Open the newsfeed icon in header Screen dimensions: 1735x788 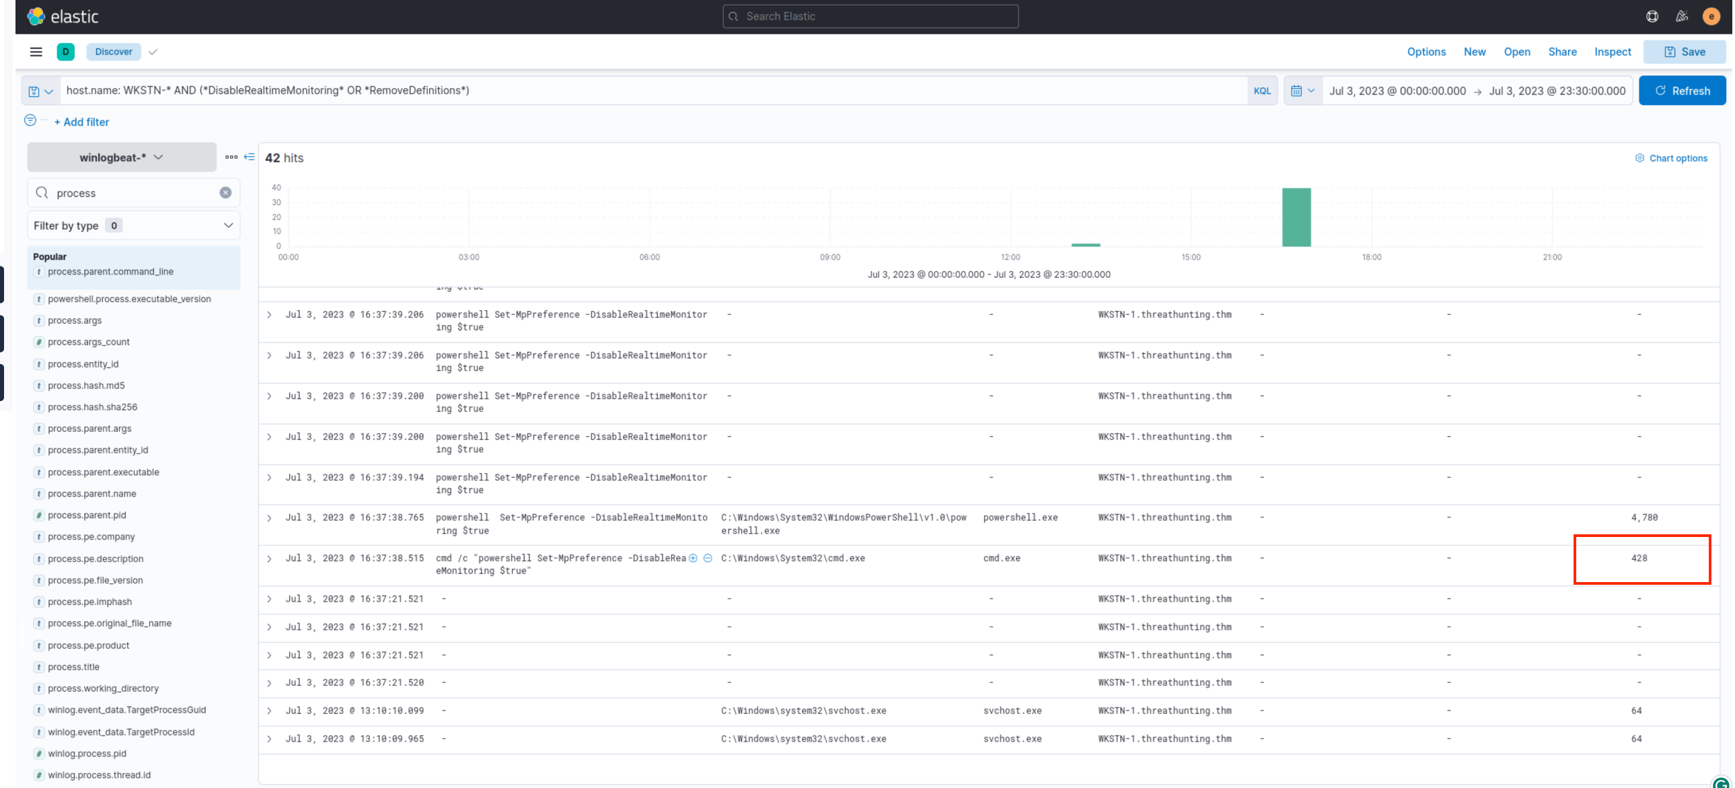coord(1682,16)
